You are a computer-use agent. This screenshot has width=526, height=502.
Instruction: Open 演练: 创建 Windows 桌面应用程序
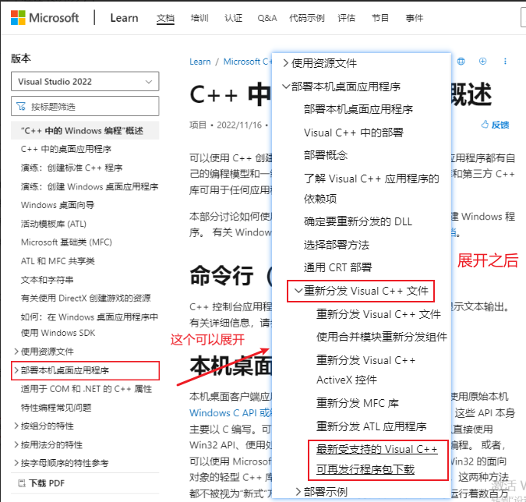tap(90, 186)
